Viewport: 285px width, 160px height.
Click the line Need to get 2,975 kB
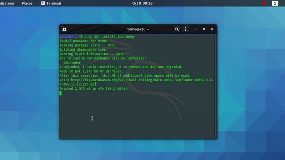point(91,71)
